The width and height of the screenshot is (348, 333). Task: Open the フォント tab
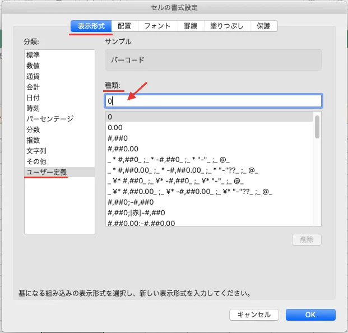[x=157, y=26]
